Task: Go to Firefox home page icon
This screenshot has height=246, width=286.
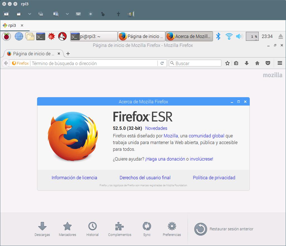Action: pos(257,63)
